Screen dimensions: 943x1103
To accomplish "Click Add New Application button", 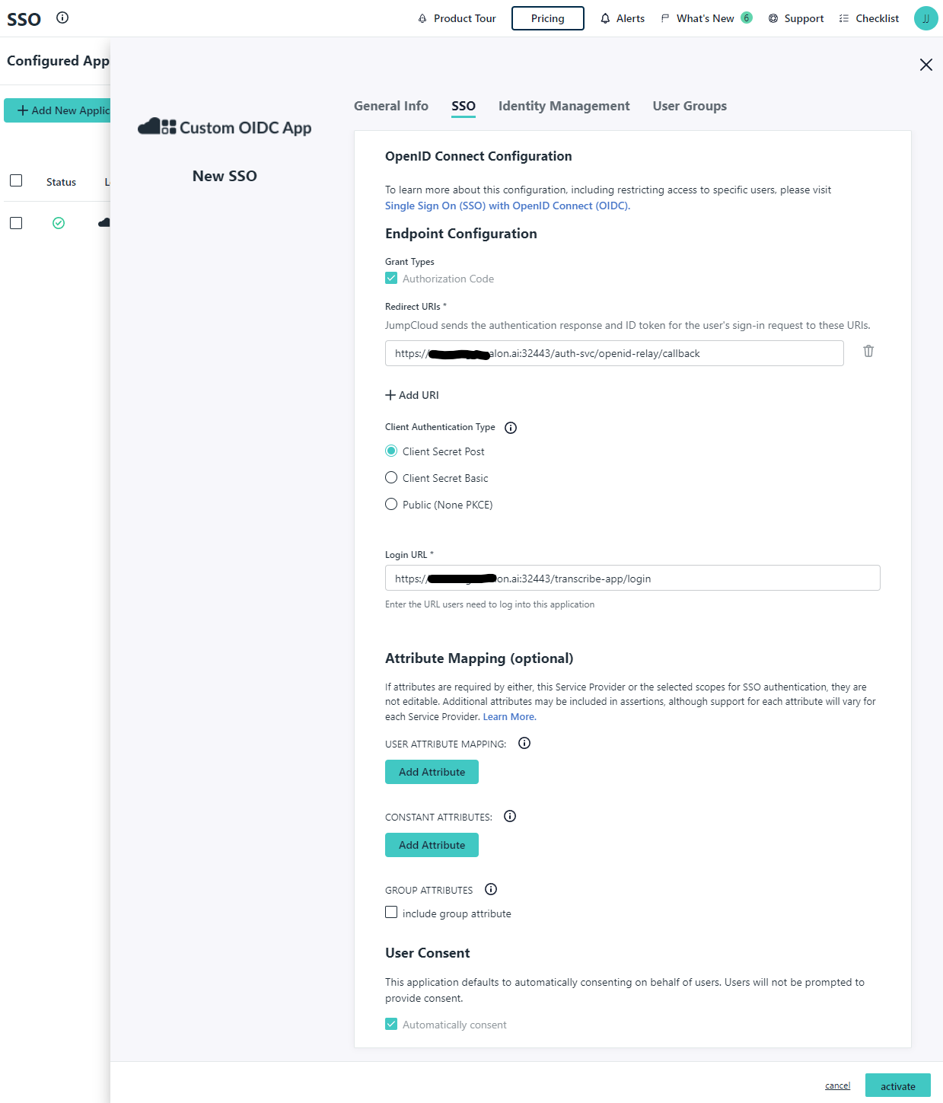I will pyautogui.click(x=58, y=110).
